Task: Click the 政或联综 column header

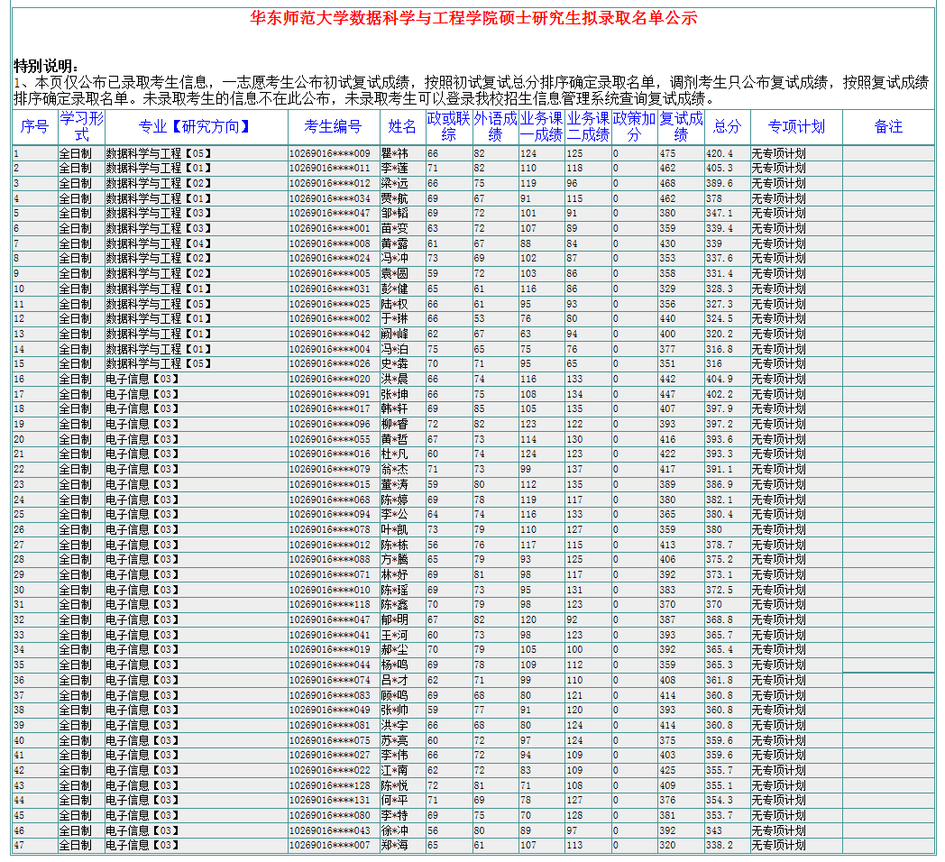Action: (448, 127)
